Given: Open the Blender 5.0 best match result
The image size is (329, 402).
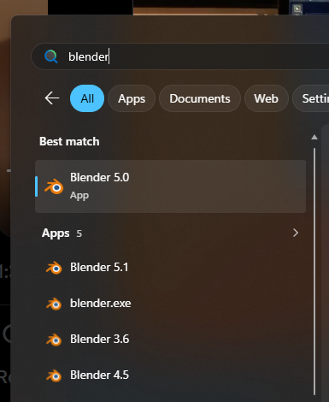Looking at the screenshot, I should (170, 186).
